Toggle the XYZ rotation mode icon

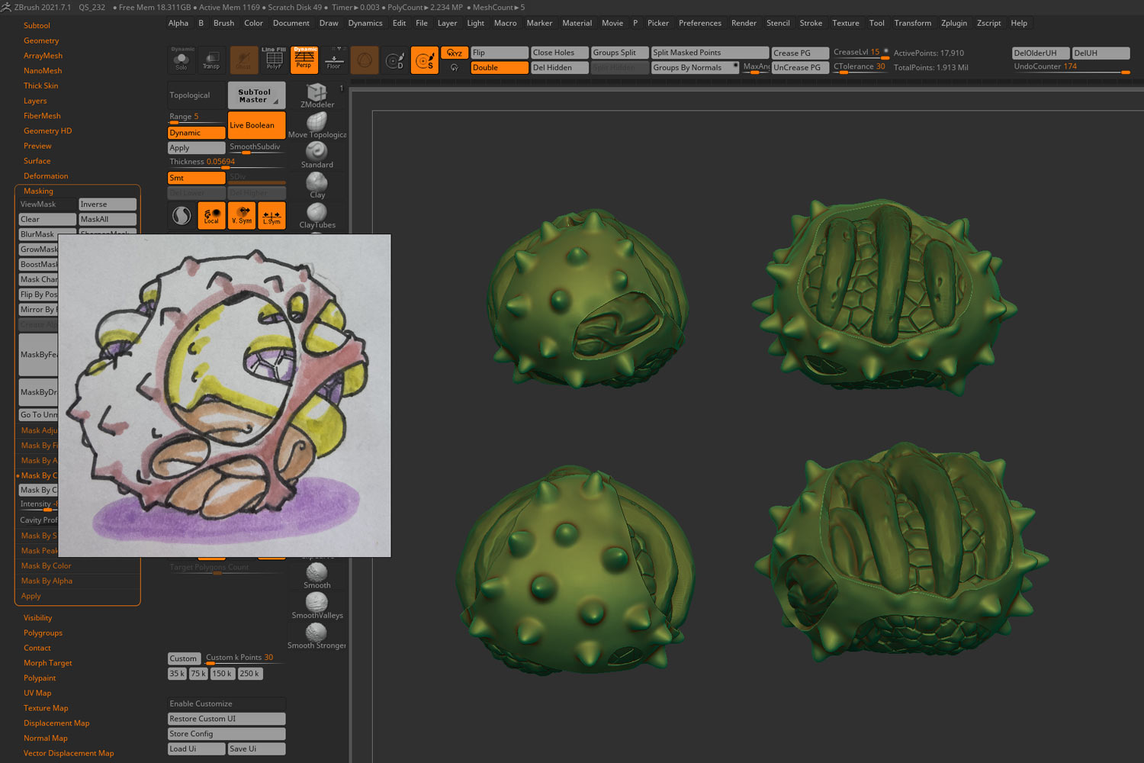(455, 53)
